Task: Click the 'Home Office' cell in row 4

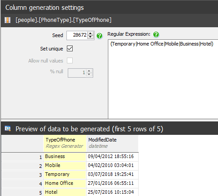Action: pyautogui.click(x=65, y=183)
